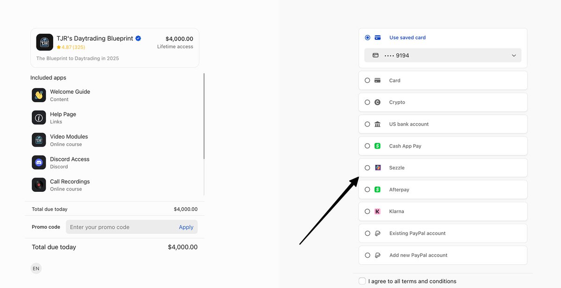
Task: Select the Sezzle radio button
Action: (x=367, y=168)
